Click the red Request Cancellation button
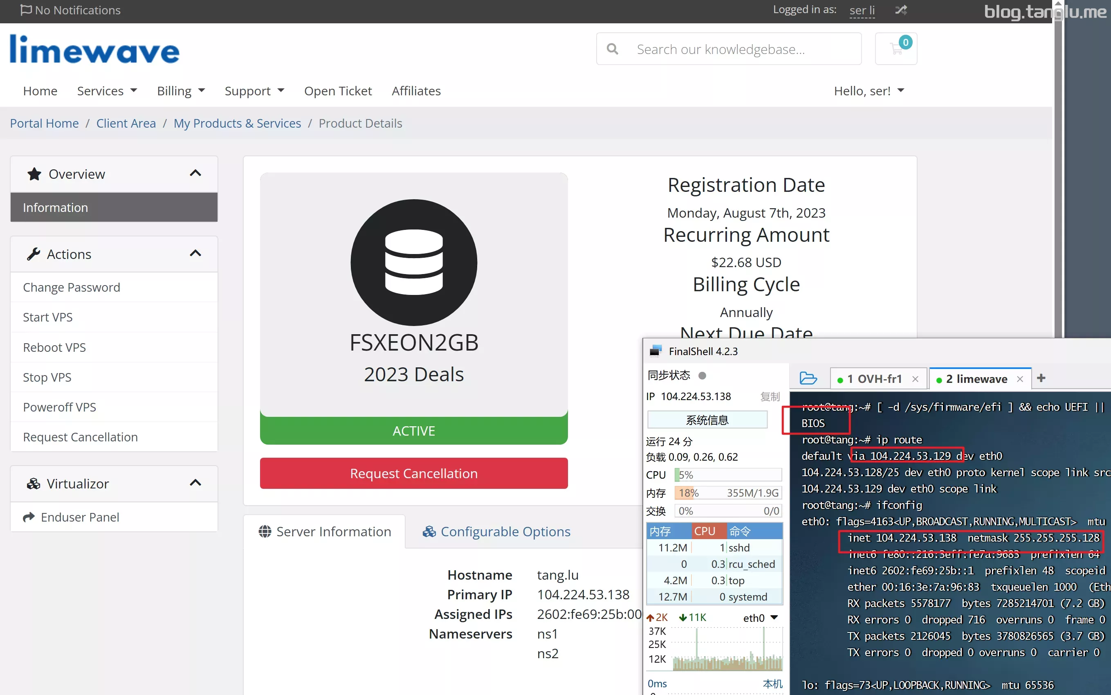The width and height of the screenshot is (1111, 695). [x=413, y=473]
